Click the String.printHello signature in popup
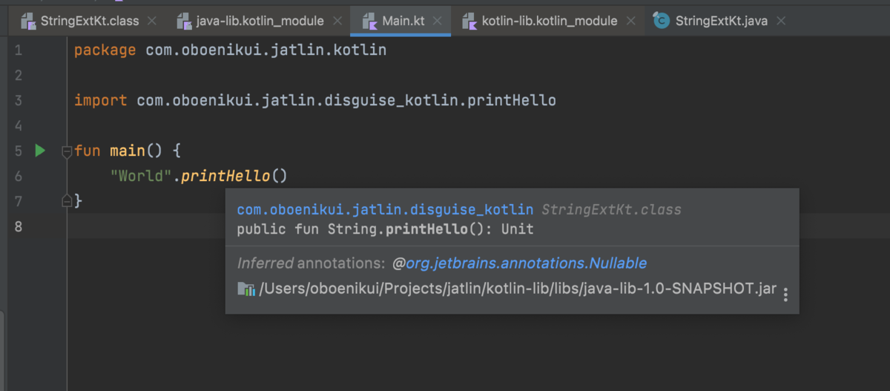This screenshot has height=391, width=890. pos(385,229)
